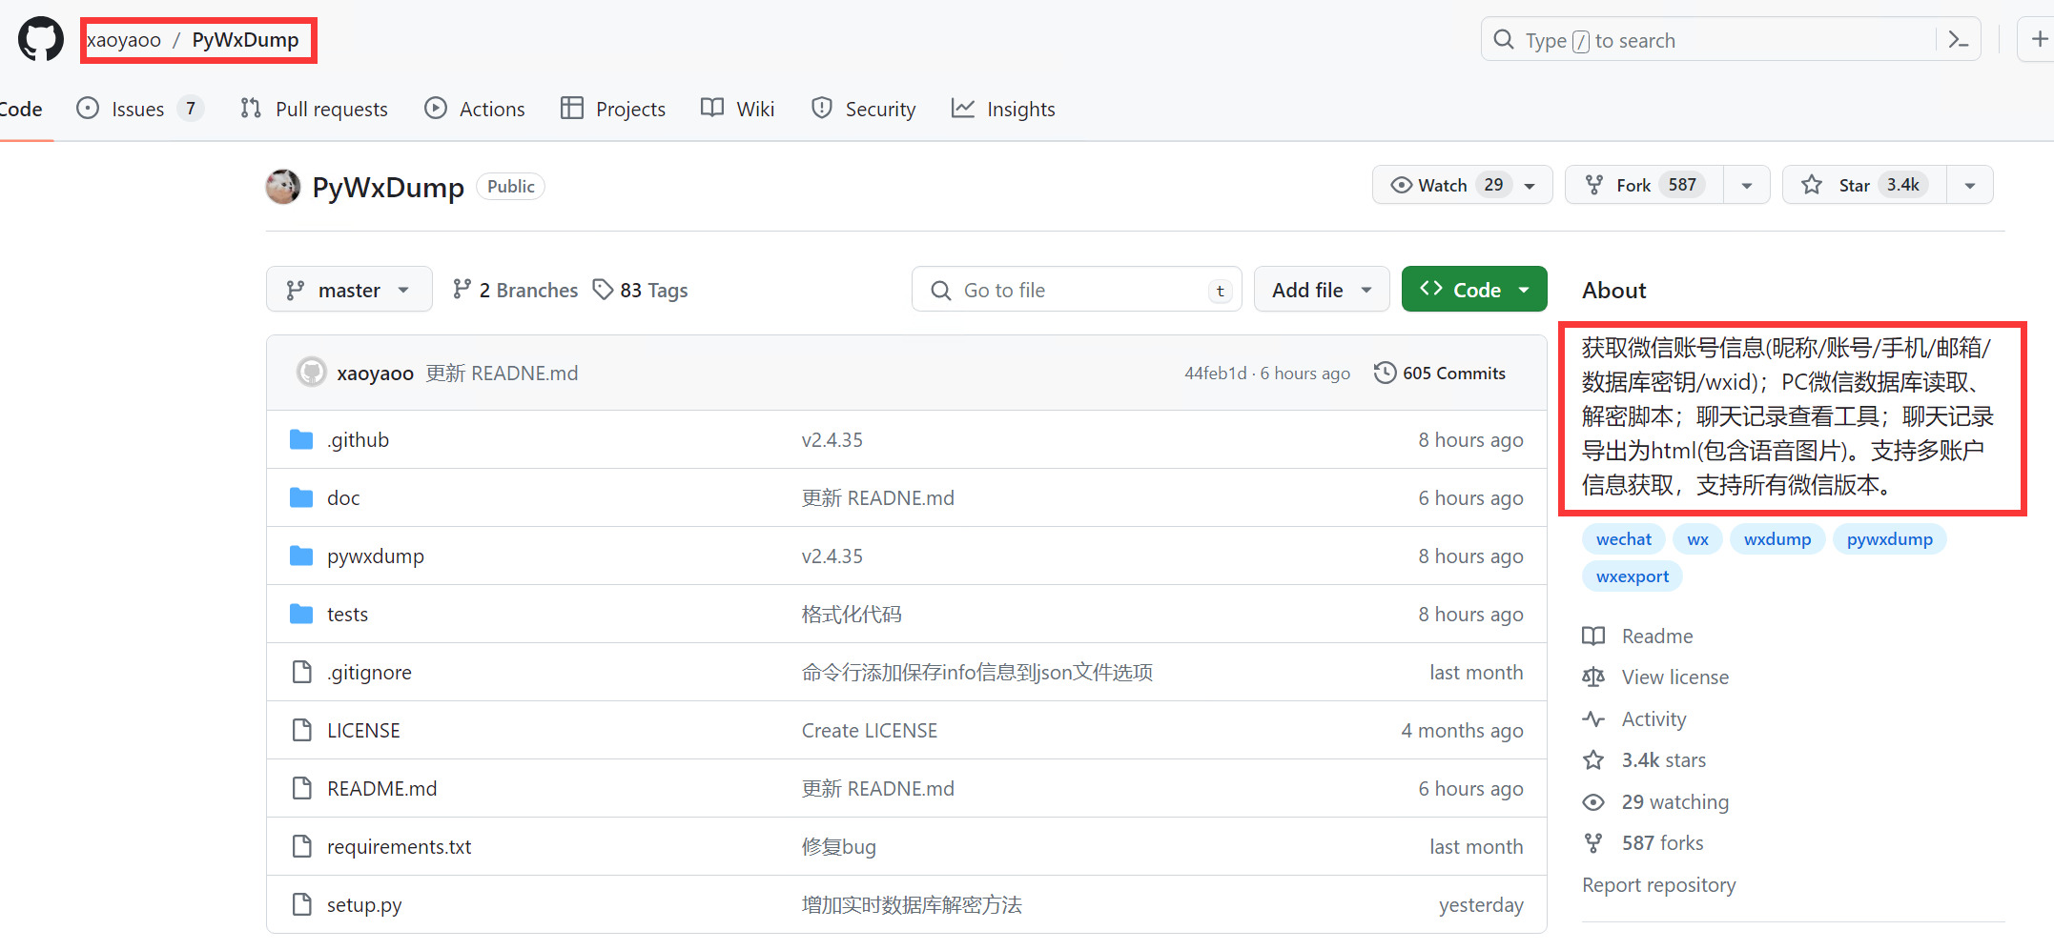Open the Create LICENSE commit message
Screen dimensions: 2054x950
(870, 731)
